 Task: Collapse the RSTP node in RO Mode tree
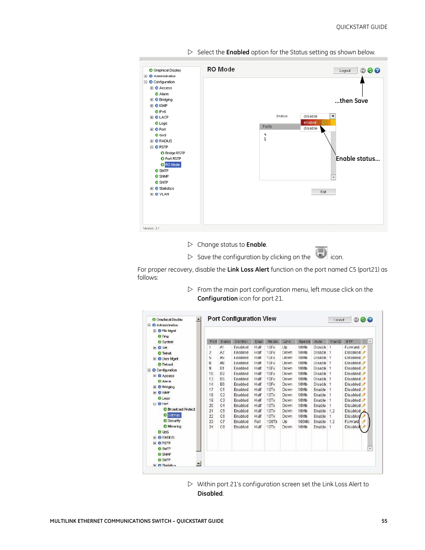[x=151, y=147]
